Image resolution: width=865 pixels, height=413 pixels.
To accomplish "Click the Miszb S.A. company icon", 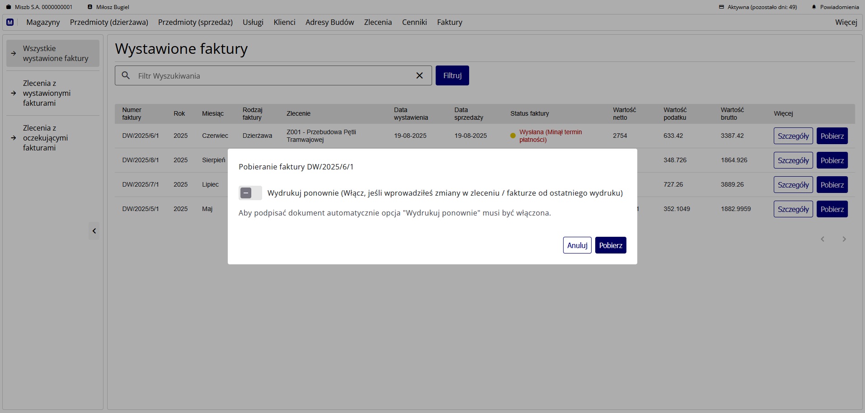I will click(8, 7).
